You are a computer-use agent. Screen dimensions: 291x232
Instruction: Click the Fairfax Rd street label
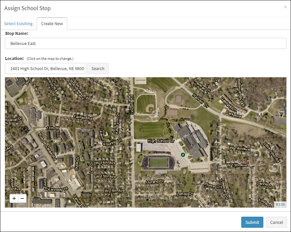pyautogui.click(x=83, y=117)
